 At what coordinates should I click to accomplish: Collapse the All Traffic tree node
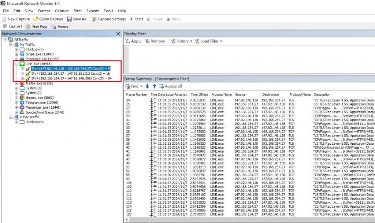[x=5, y=40]
